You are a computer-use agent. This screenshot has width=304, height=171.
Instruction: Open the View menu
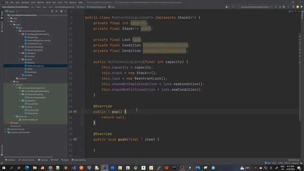click(x=18, y=2)
